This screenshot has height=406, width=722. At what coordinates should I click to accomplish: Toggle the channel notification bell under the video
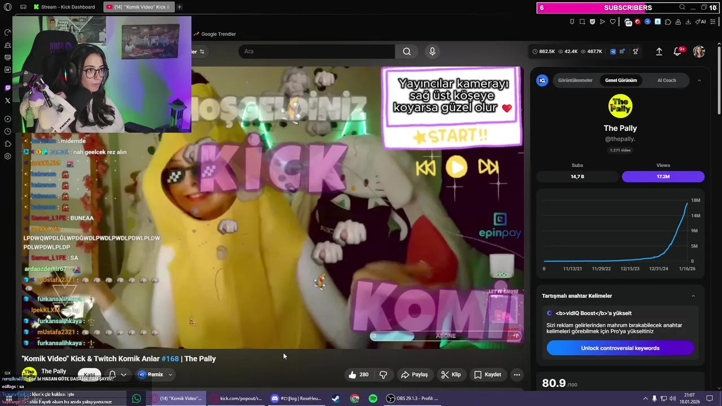[112, 374]
